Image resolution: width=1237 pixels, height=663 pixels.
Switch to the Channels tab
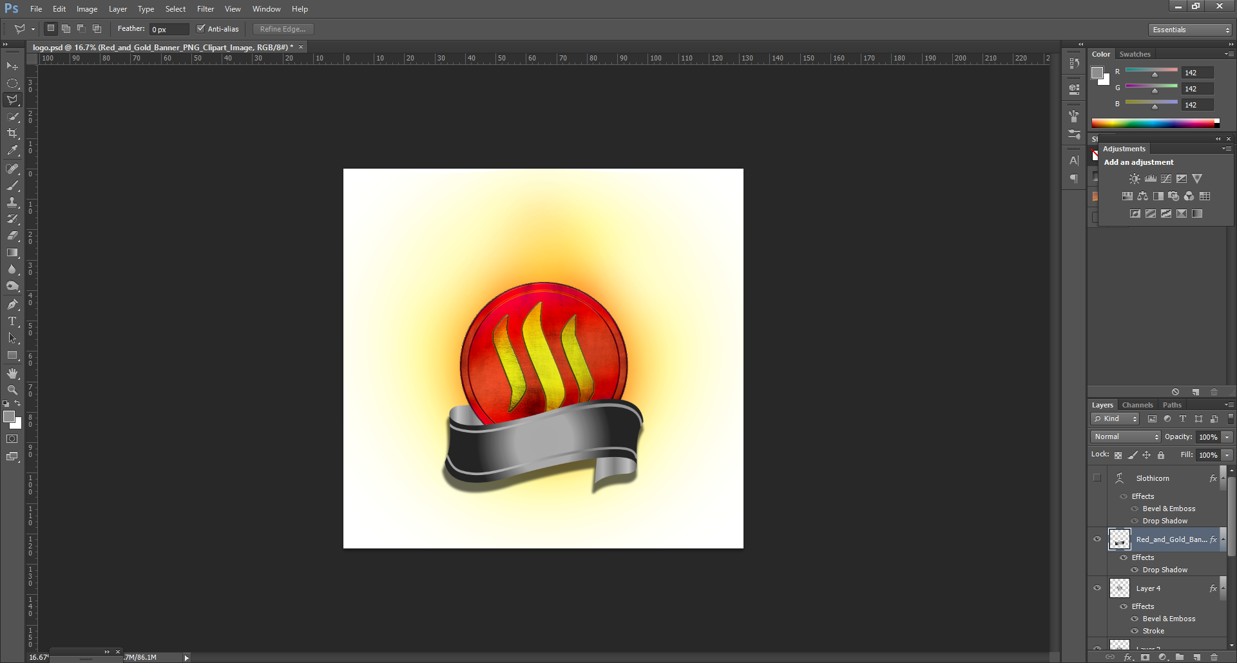[x=1137, y=405]
